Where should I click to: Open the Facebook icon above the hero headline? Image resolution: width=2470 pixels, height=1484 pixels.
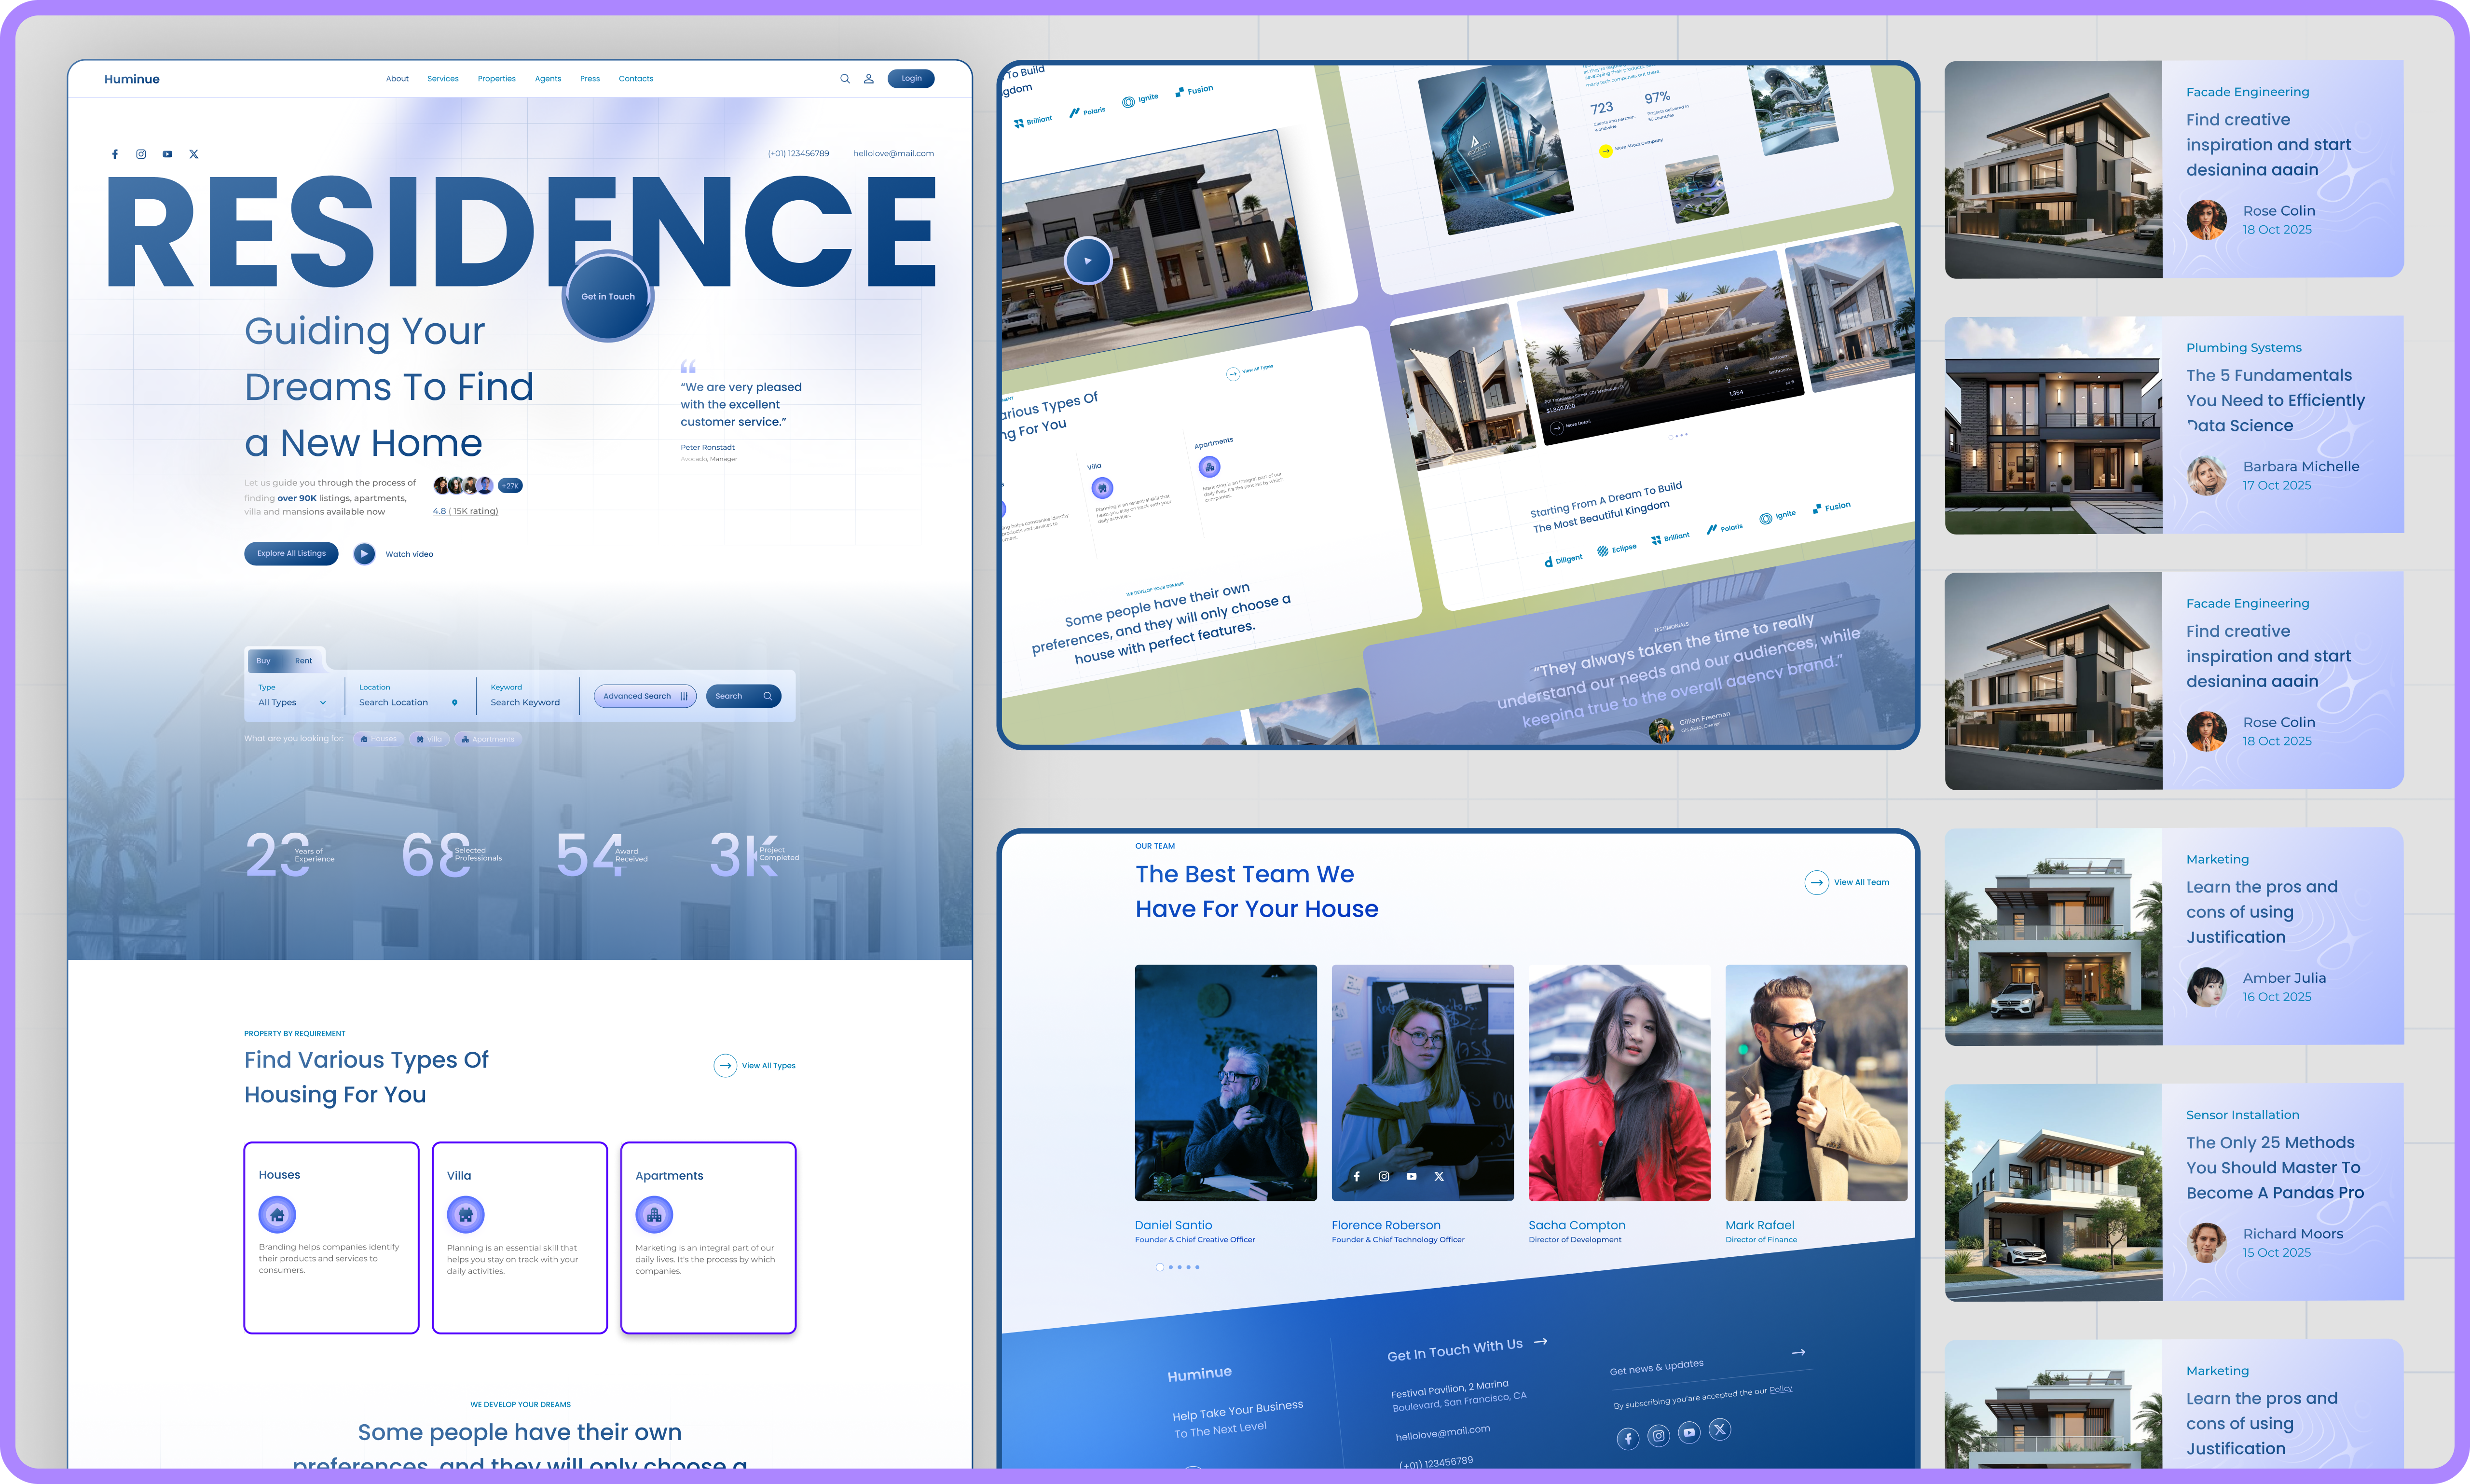click(x=115, y=154)
